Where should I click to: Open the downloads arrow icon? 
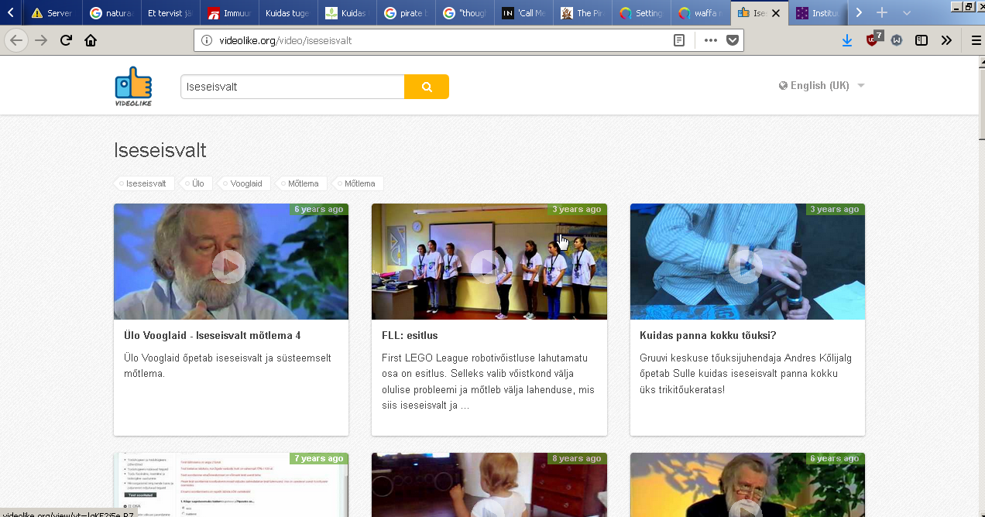(847, 40)
